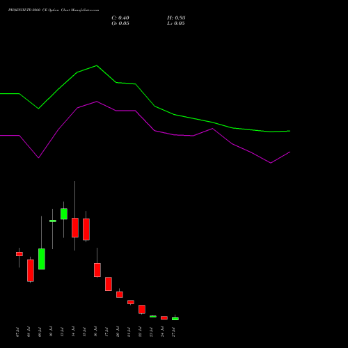Click the PHOENIXLTD 2260 CE chart title
The width and height of the screenshot is (348, 348).
coord(54,10)
